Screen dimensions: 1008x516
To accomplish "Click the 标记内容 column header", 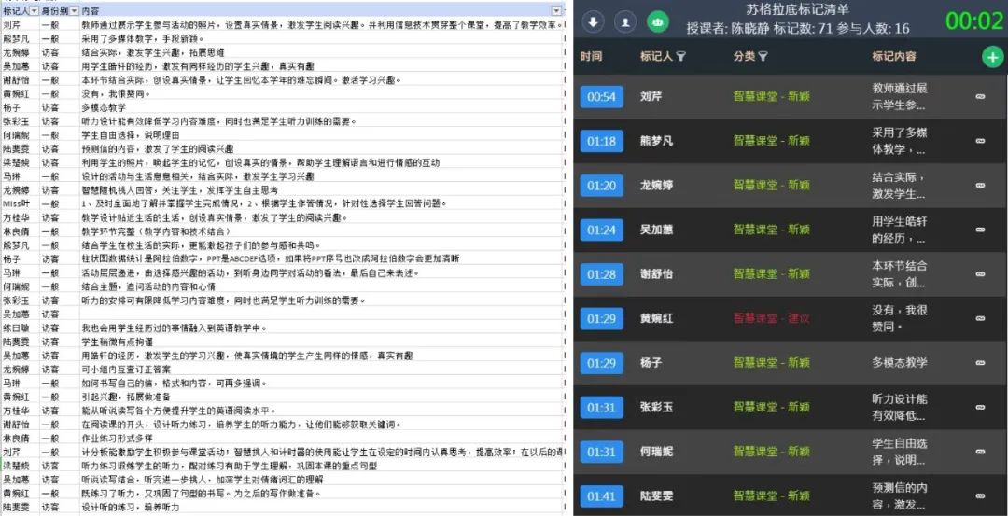I will [894, 57].
